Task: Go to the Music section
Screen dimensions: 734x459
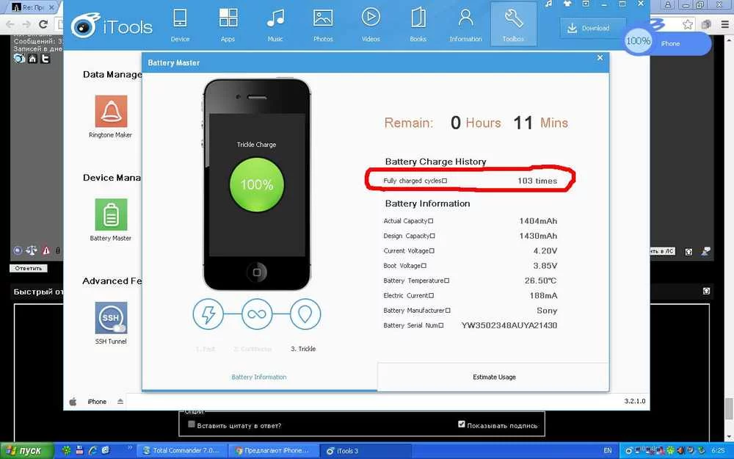Action: click(x=275, y=24)
